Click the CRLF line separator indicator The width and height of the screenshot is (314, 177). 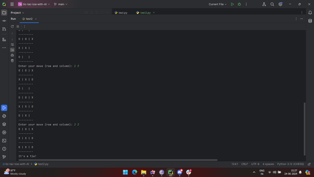coord(245,164)
